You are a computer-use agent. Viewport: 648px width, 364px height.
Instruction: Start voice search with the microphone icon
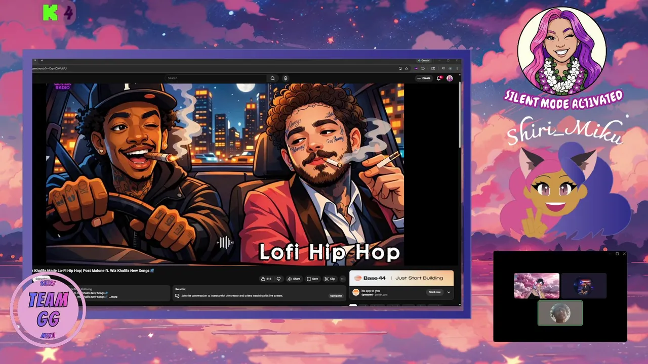(286, 78)
